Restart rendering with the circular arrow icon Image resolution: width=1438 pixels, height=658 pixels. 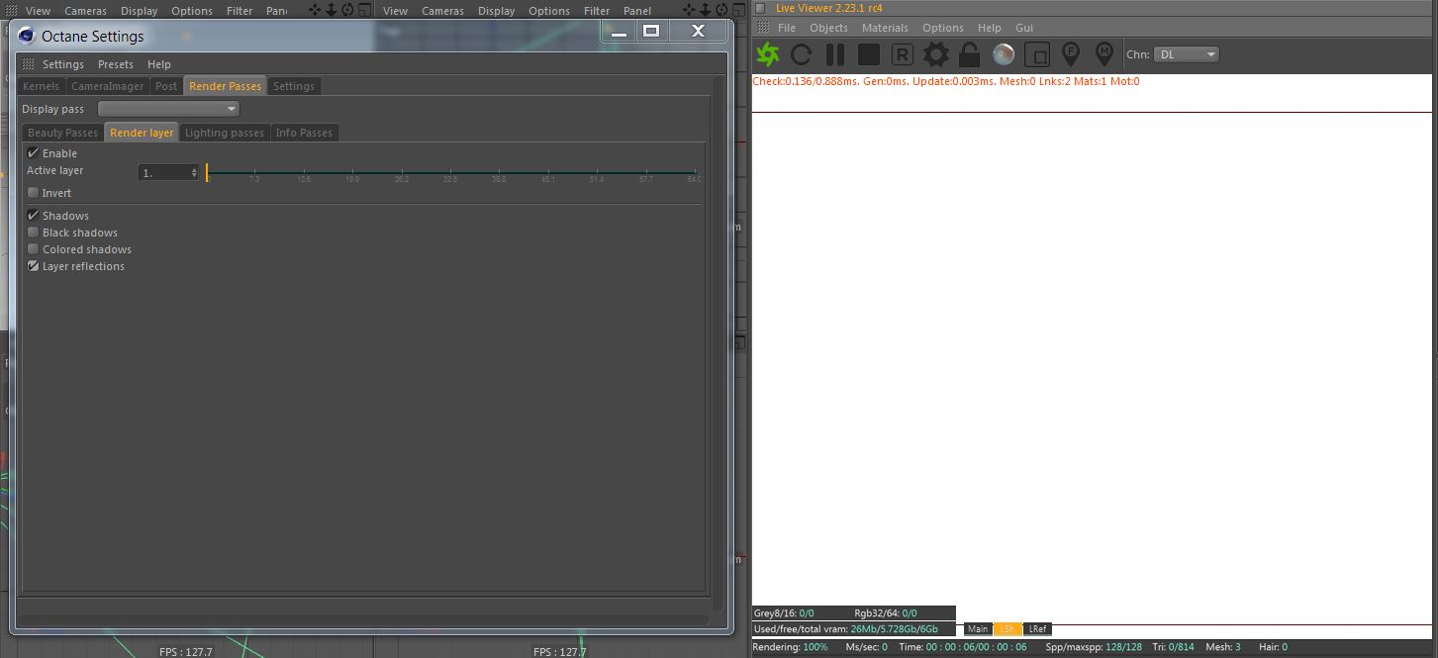pyautogui.click(x=802, y=54)
